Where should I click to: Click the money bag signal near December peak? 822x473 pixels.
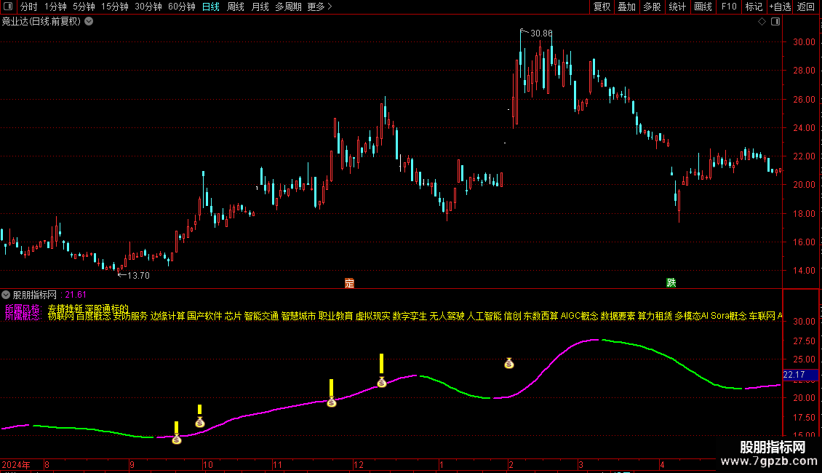coord(381,382)
